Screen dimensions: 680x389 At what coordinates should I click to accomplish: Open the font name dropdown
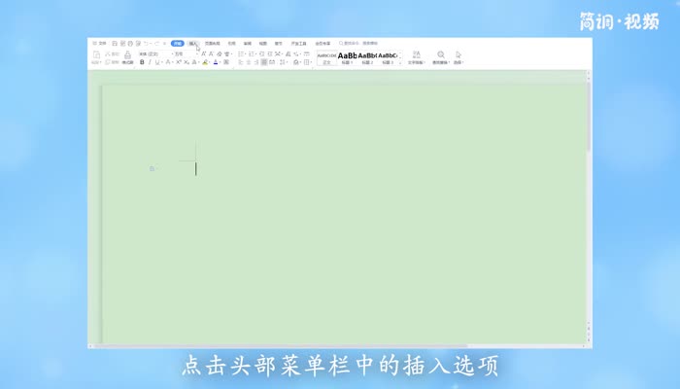[153, 53]
